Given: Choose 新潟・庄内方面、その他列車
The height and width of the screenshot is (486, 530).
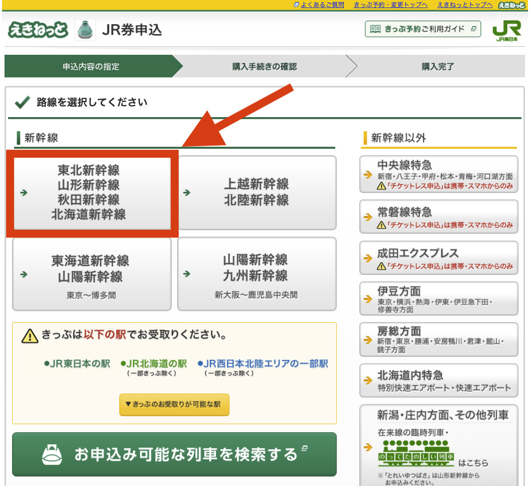Looking at the screenshot, I should 439,445.
